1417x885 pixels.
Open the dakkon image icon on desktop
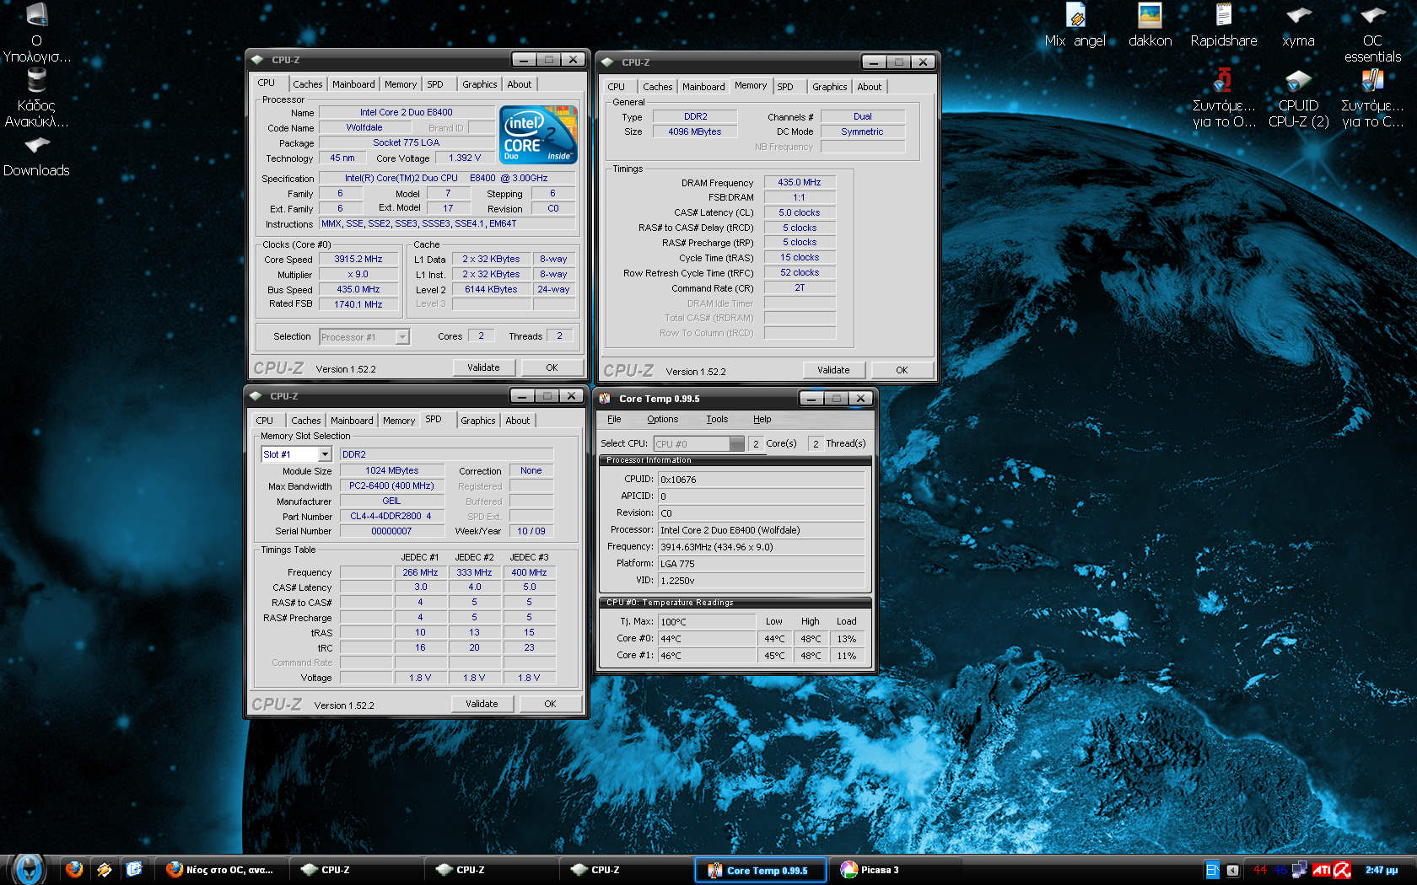click(1150, 25)
